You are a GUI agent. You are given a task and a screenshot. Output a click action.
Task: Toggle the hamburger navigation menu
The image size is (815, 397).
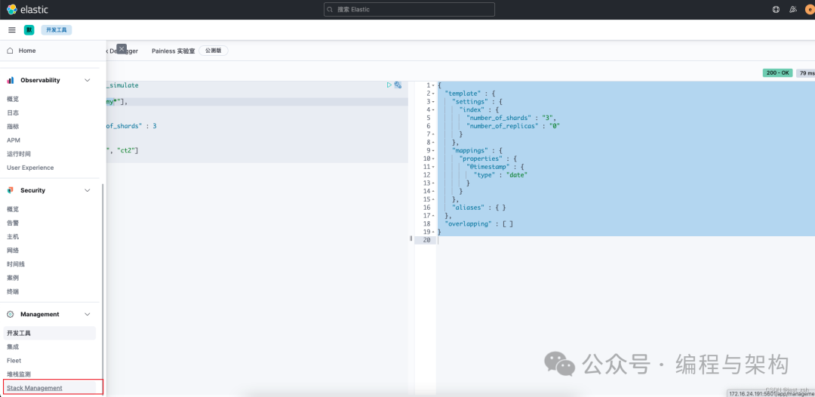[11, 30]
